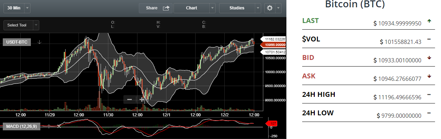Move MACD panel up with arrow icon

click(x=49, y=126)
